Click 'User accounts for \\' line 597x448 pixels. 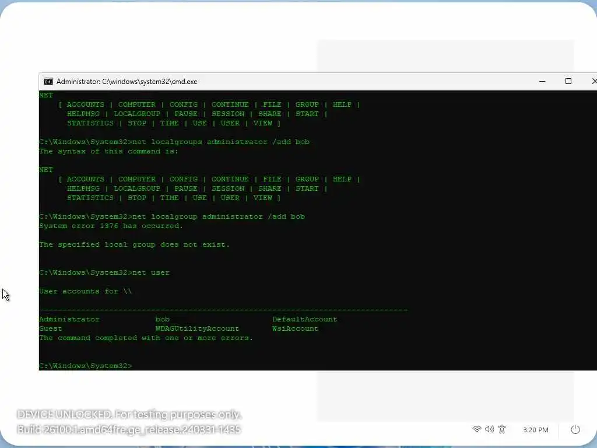click(85, 292)
